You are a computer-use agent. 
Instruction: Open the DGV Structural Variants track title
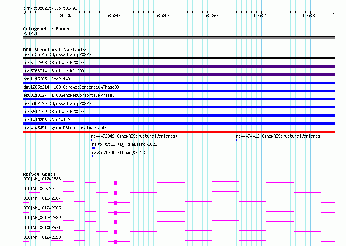pyautogui.click(x=54, y=50)
